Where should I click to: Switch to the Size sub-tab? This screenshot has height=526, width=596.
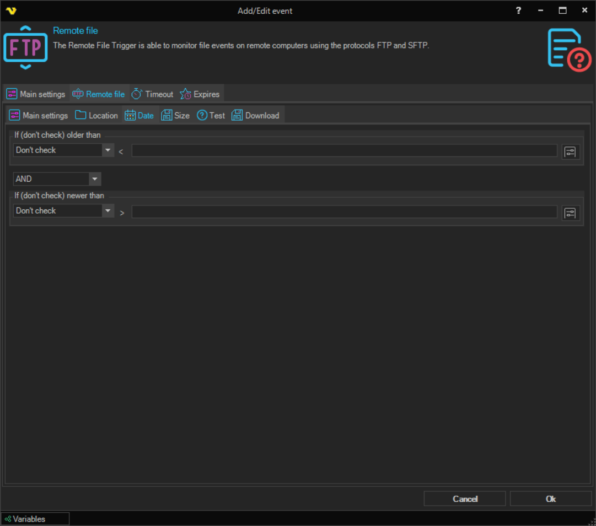pos(175,116)
